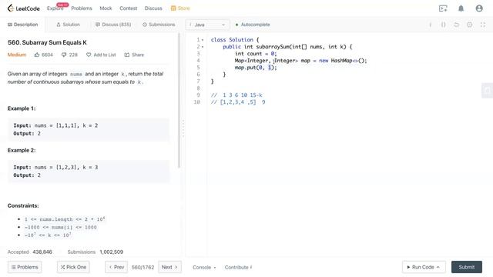
Task: Go to the Prev problem
Action: point(116,267)
